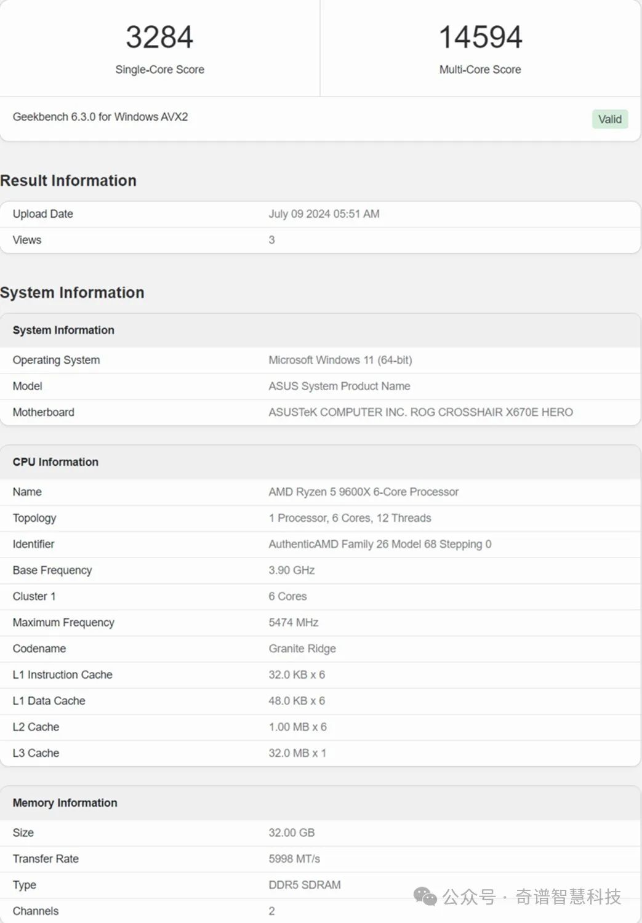Select the 3.90 GHz base frequency value
Screen dimensions: 642x923
tap(292, 570)
